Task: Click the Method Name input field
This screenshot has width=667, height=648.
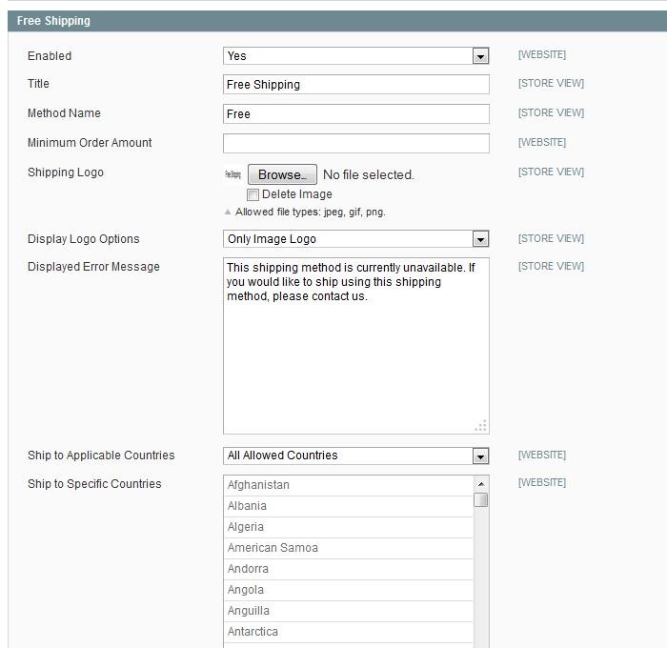Action: click(356, 114)
